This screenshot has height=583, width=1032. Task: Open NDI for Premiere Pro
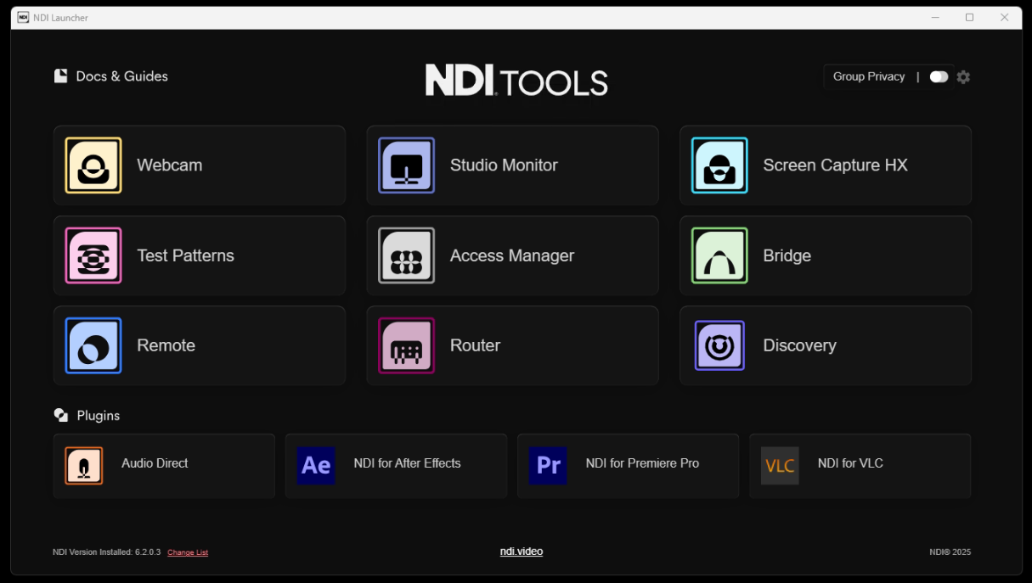(627, 465)
